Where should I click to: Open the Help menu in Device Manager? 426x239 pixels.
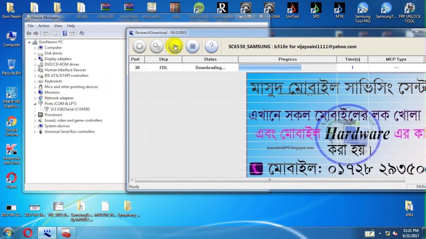(x=71, y=26)
